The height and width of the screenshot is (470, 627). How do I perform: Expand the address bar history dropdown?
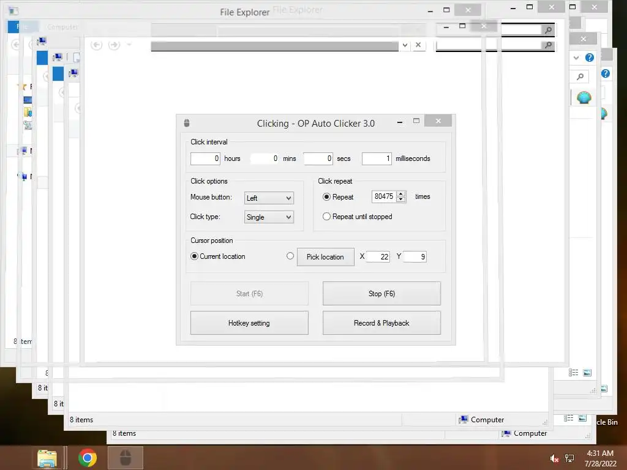405,45
